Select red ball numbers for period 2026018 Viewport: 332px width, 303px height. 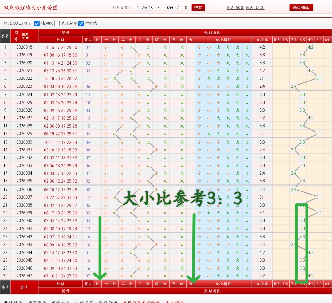point(61,47)
